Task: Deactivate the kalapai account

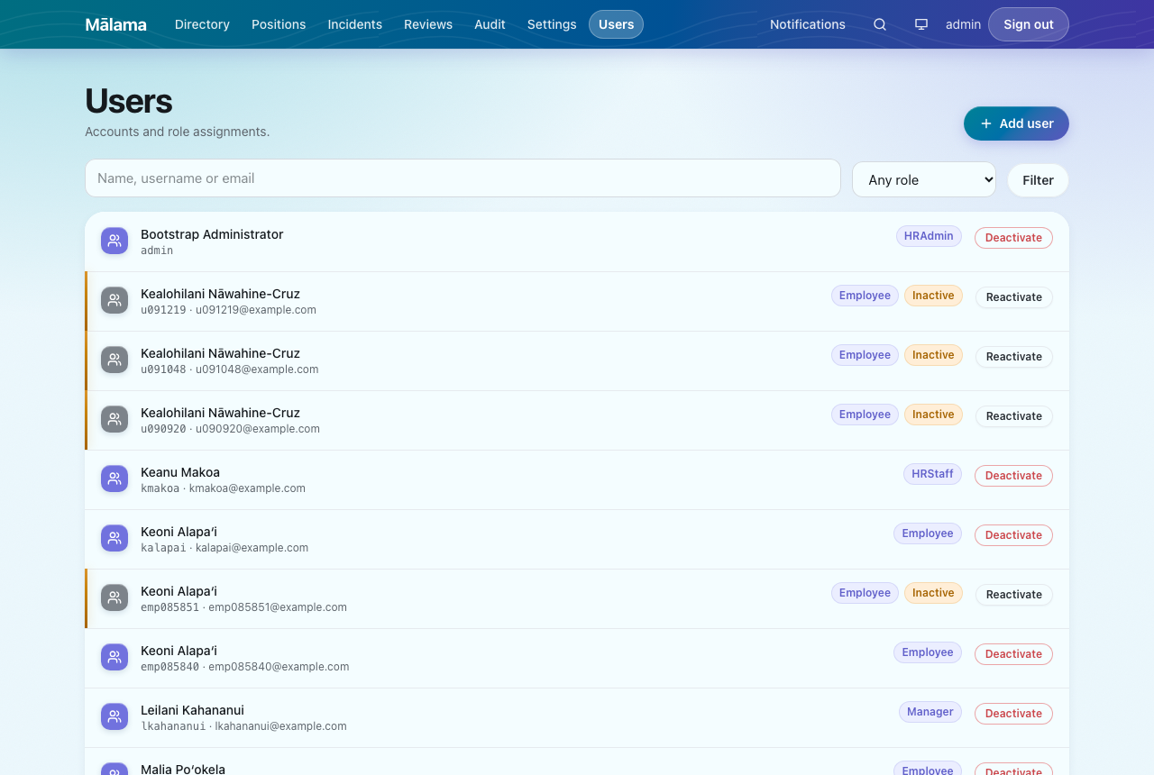Action: [1013, 535]
